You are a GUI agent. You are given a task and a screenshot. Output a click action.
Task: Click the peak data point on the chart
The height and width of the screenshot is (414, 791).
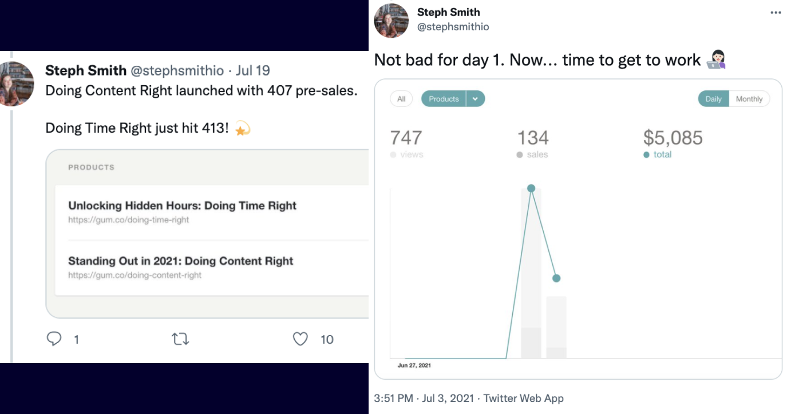(531, 188)
